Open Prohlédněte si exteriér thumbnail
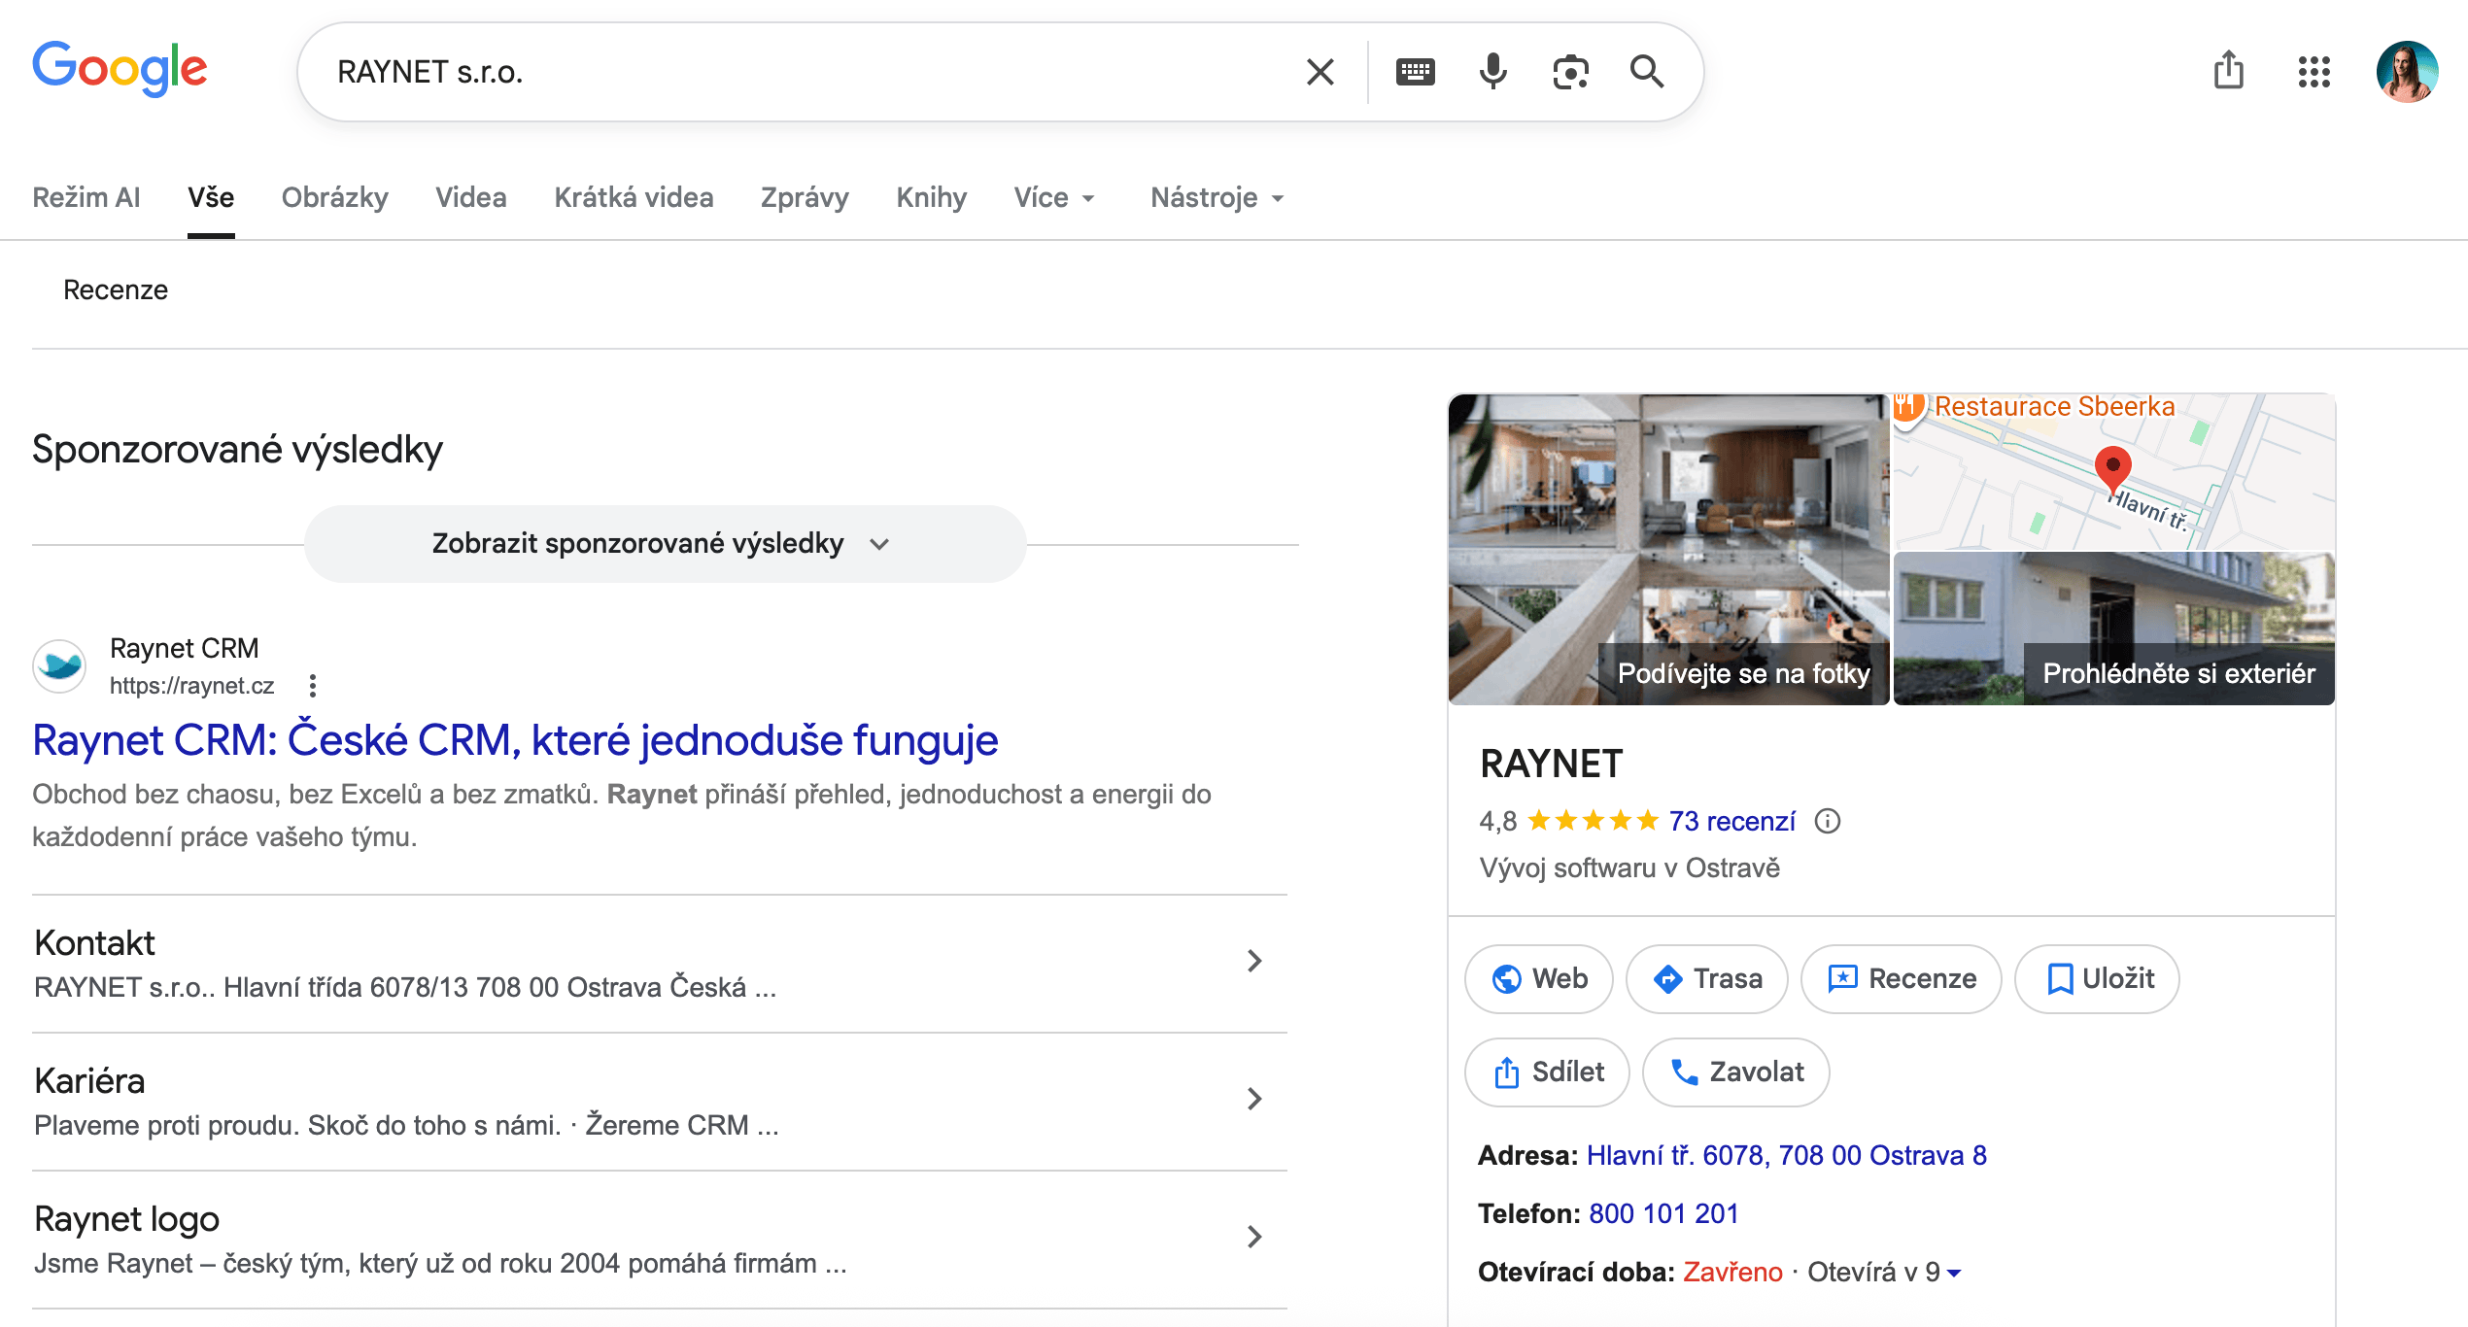The width and height of the screenshot is (2468, 1327). tap(2114, 629)
